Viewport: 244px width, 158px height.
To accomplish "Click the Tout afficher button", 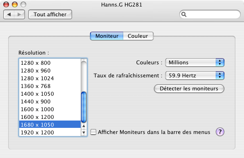I will point(50,14).
